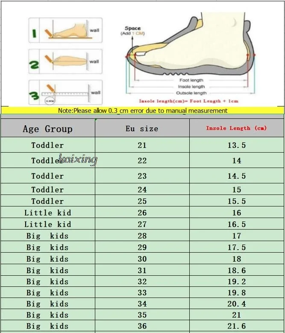Viewport: 285px width, 333px height.
Task: Click the 19.8 insole length cell
Action: [237, 292]
